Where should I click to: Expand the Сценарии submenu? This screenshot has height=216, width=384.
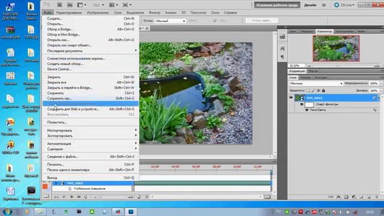point(136,149)
